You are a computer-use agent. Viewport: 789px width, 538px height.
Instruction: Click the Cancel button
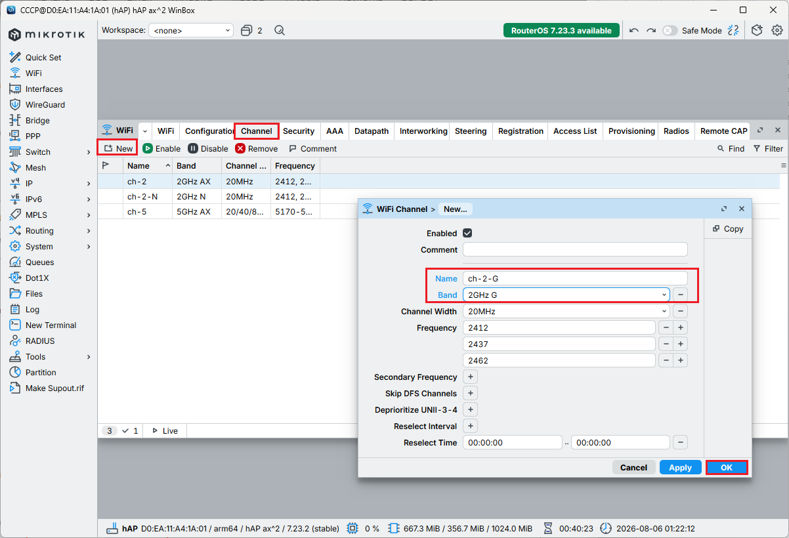point(633,467)
